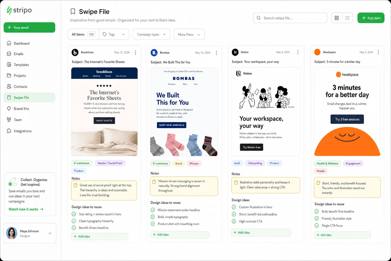This screenshot has width=391, height=261.
Task: Open the Brooklinen email preview thumbnail
Action: pyautogui.click(x=104, y=112)
